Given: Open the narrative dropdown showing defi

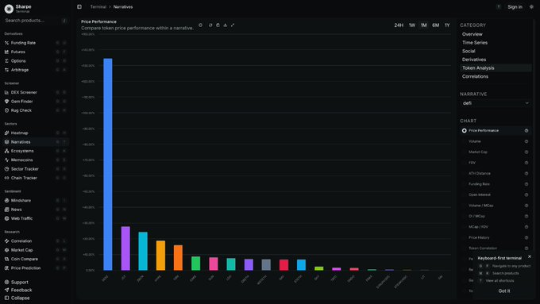Looking at the screenshot, I should [x=496, y=103].
